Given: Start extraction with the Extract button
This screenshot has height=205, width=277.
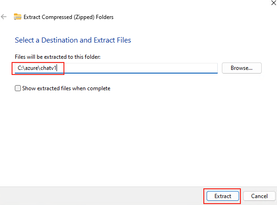Looking at the screenshot, I should [223, 196].
